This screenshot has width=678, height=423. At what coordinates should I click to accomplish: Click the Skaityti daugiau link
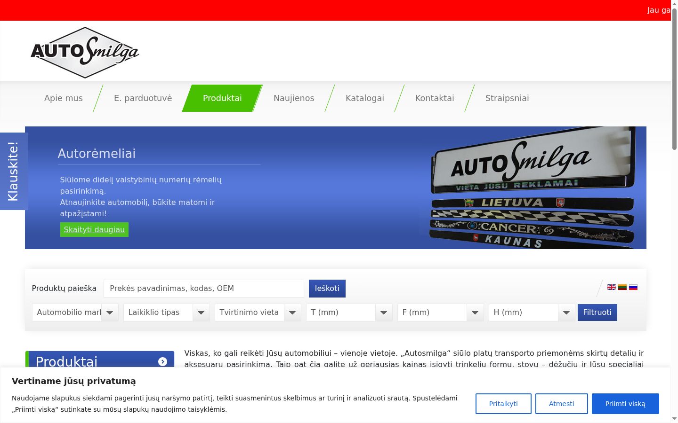pos(94,230)
